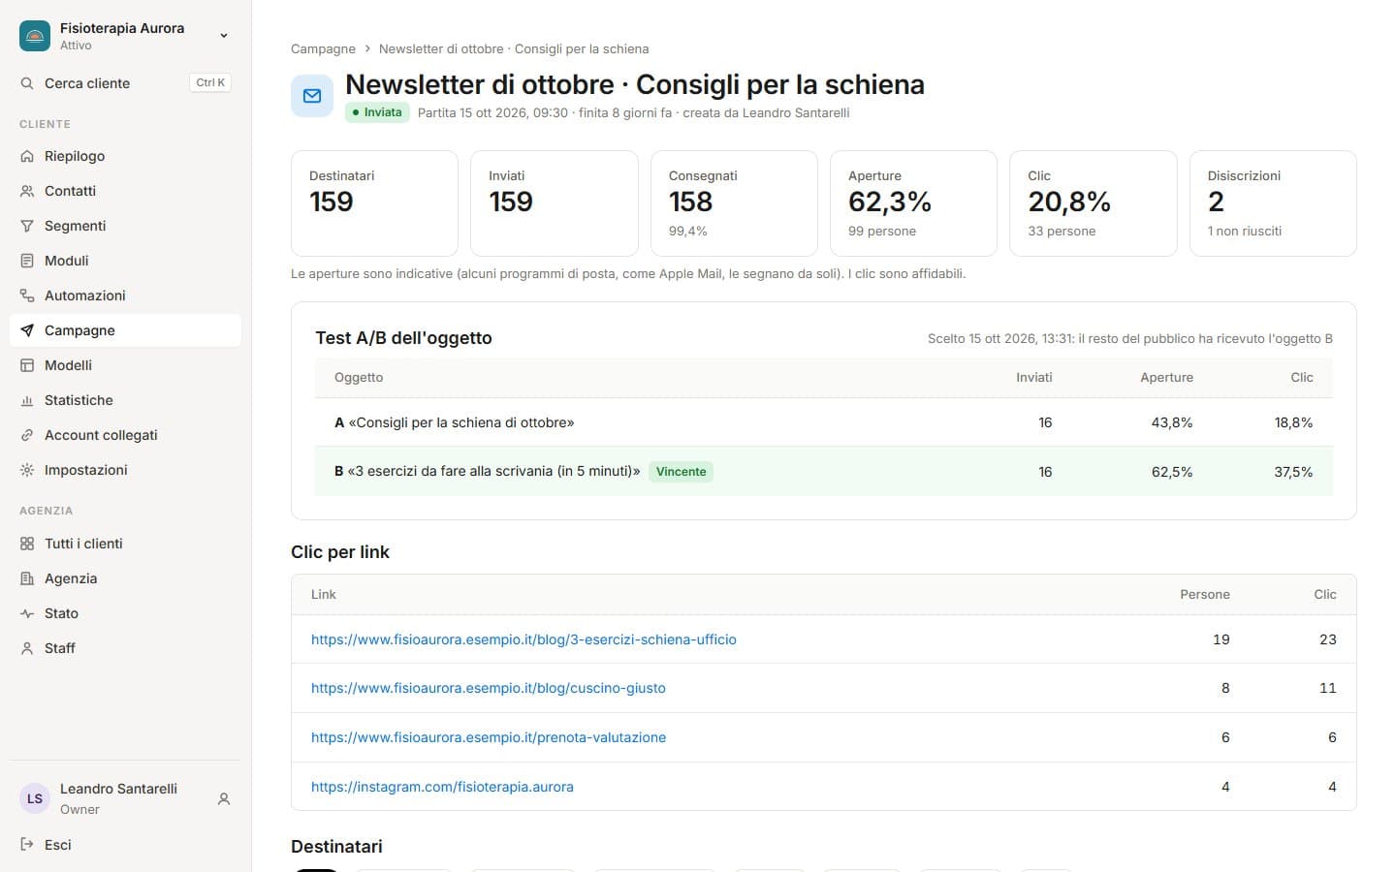Focus the Cerca cliente search field

point(125,83)
